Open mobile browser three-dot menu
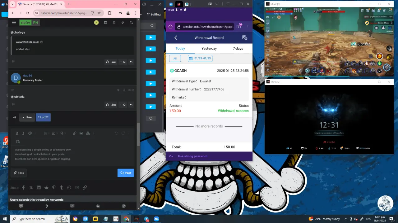398x223 pixels. coord(248,27)
